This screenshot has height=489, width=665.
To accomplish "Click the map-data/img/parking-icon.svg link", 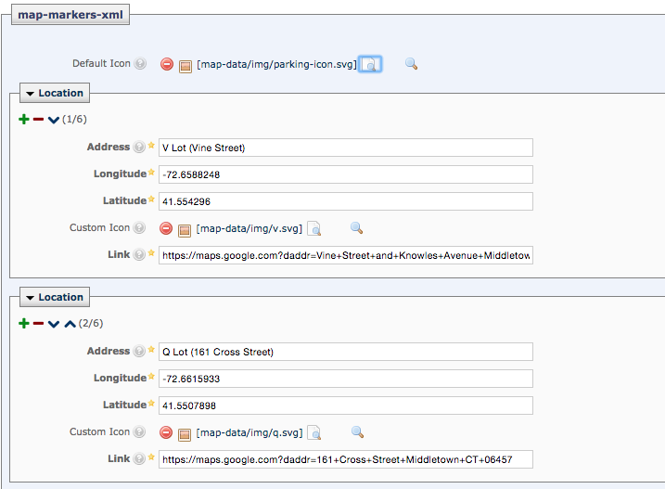I will [276, 64].
